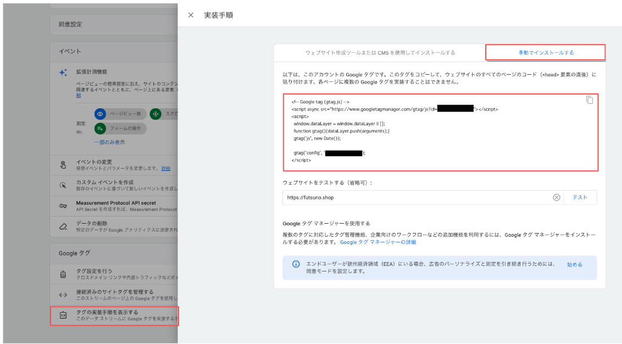Click the タグの実装手順 code box icon

(63, 315)
